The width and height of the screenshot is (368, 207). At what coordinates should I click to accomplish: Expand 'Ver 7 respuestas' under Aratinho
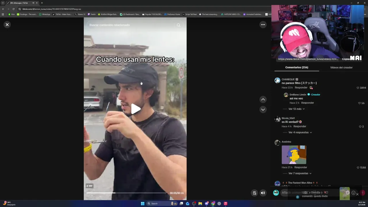(x=300, y=173)
